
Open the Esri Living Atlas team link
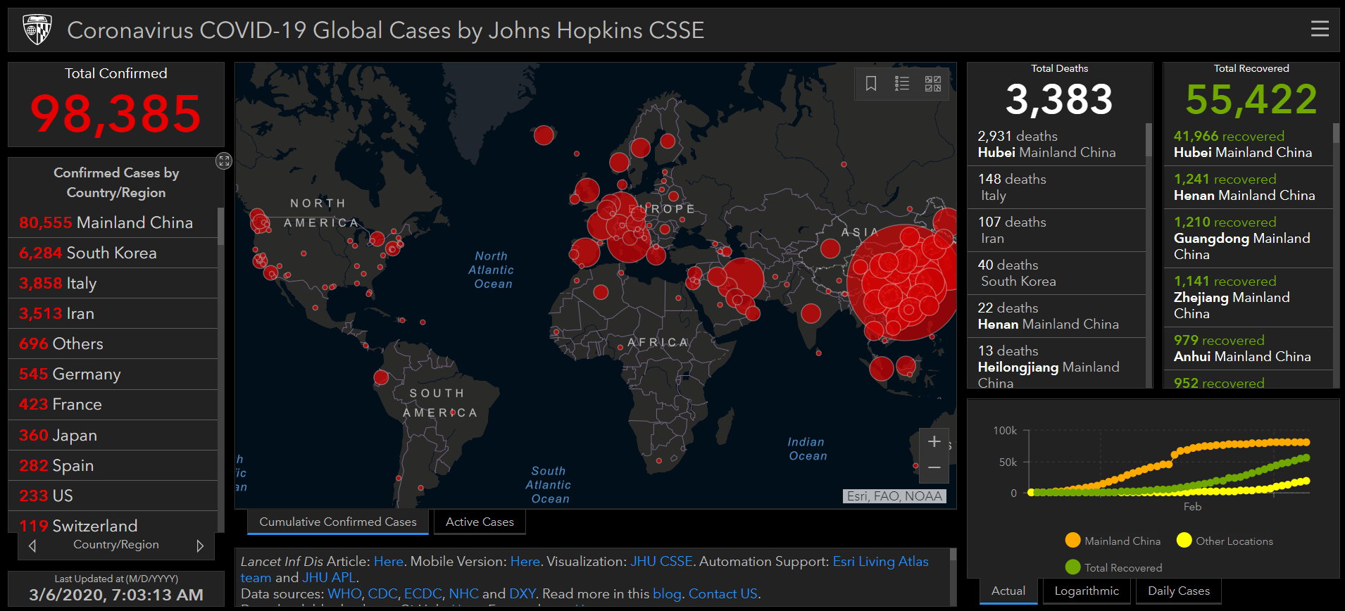pyautogui.click(x=880, y=562)
